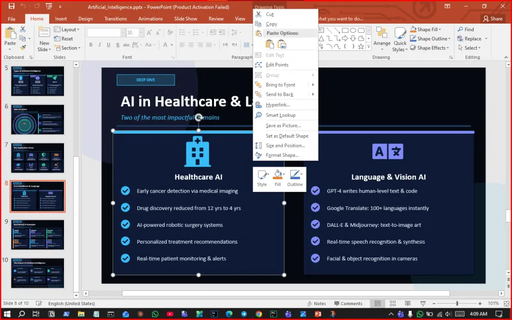
Task: Click the font name input box
Action: [104, 32]
